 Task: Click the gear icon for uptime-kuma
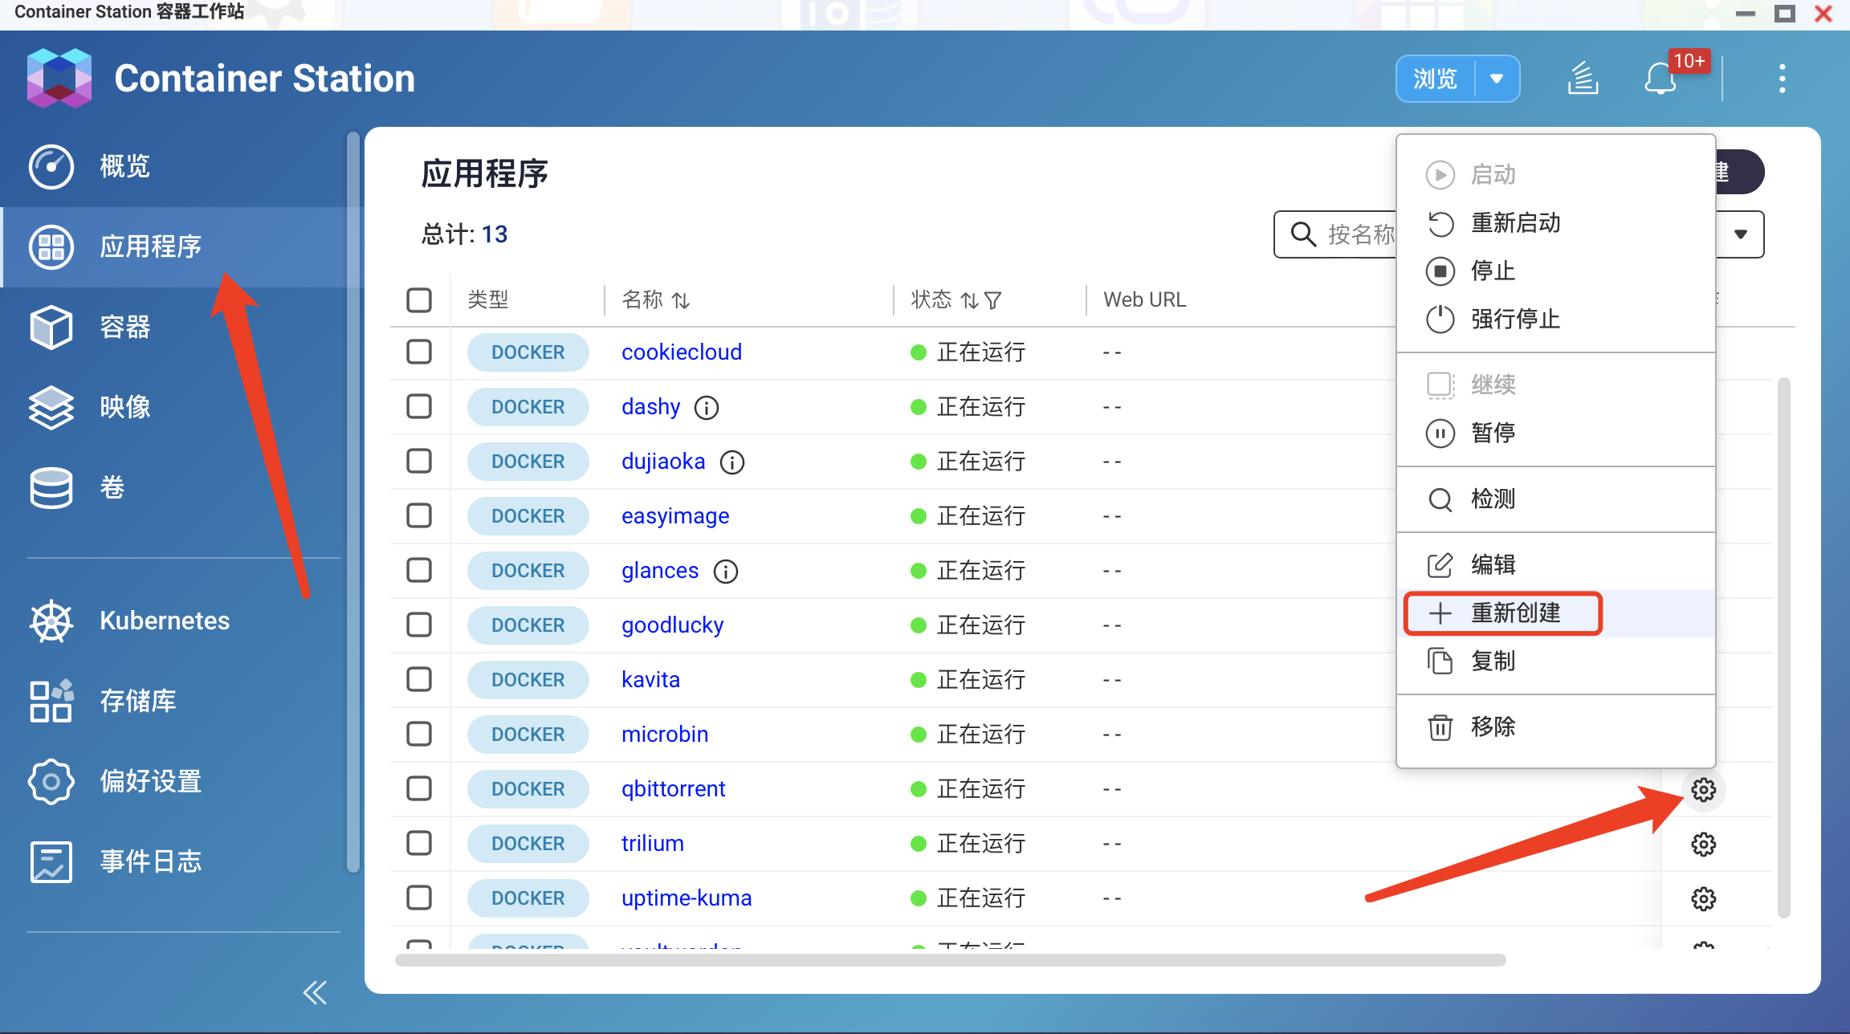point(1704,899)
